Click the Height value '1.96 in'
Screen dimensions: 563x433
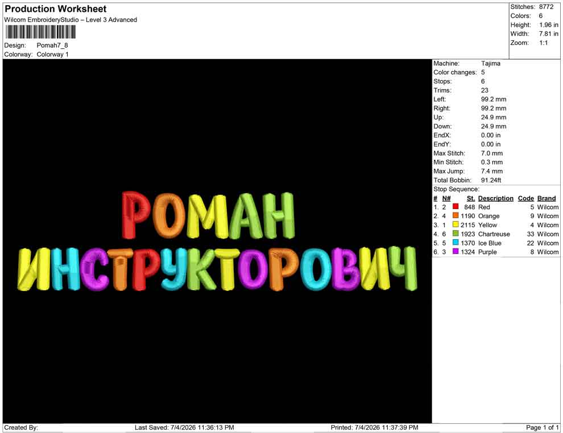coord(549,25)
